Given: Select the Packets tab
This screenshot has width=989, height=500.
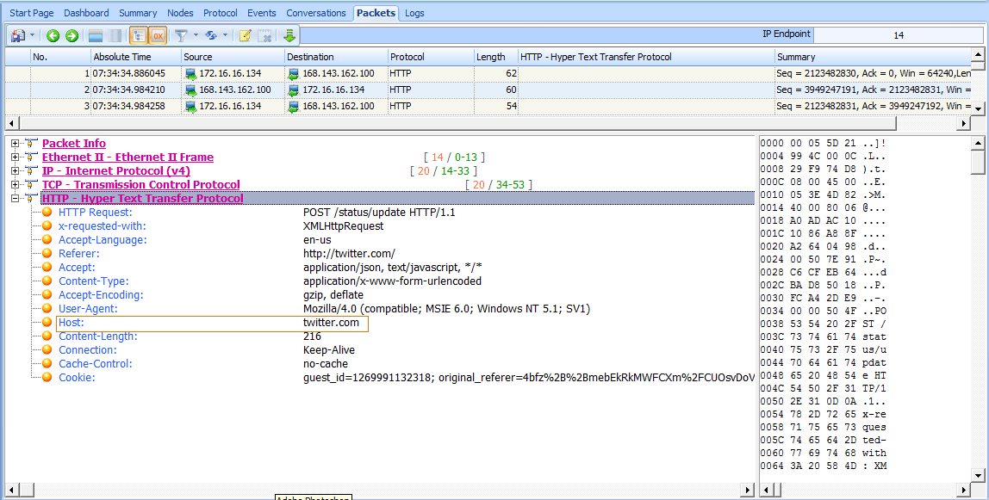Looking at the screenshot, I should coord(376,13).
